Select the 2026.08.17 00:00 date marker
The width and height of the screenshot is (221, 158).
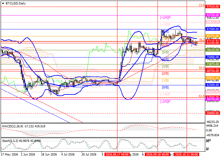(117, 155)
